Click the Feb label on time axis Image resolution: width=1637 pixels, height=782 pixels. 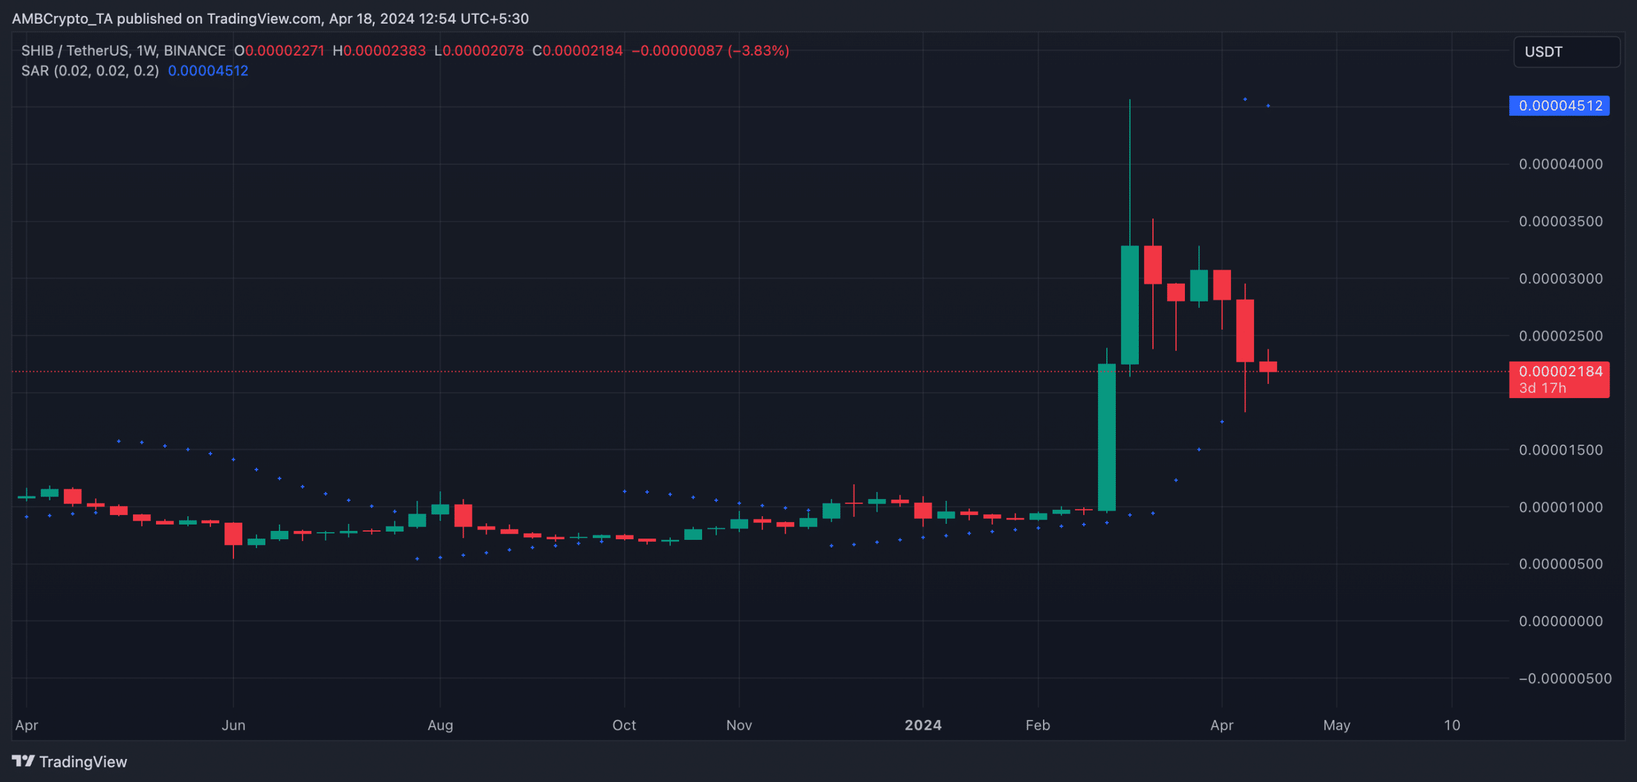pyautogui.click(x=1038, y=725)
